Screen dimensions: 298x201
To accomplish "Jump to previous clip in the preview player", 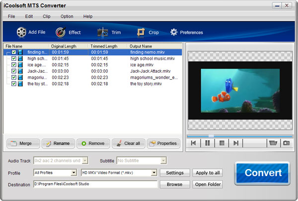I will [x=194, y=143].
